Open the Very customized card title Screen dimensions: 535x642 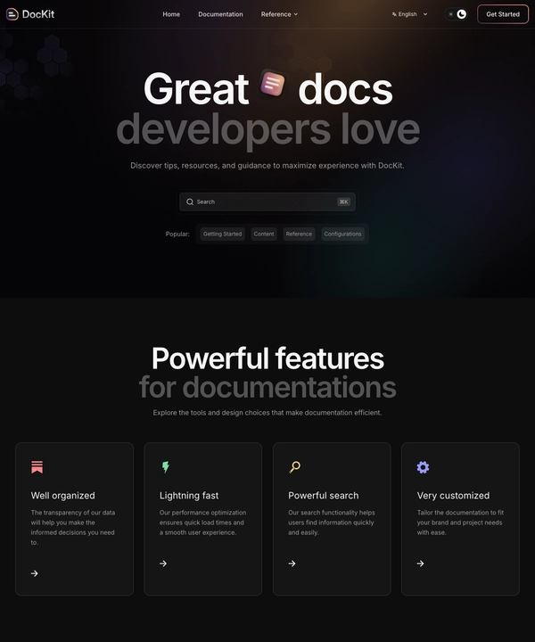453,496
